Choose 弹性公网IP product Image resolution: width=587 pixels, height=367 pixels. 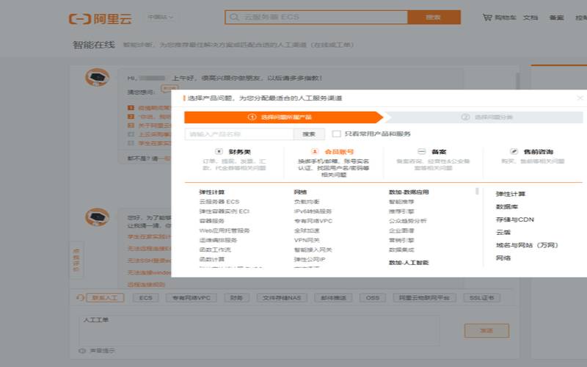coord(310,259)
